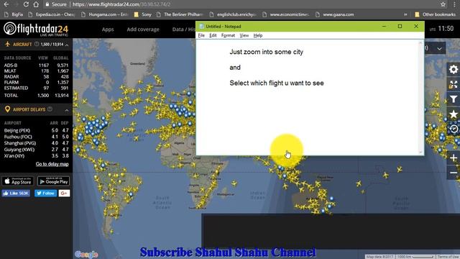This screenshot has height=259, width=460.
Task: Click the MLAT data source row
Action: point(36,71)
